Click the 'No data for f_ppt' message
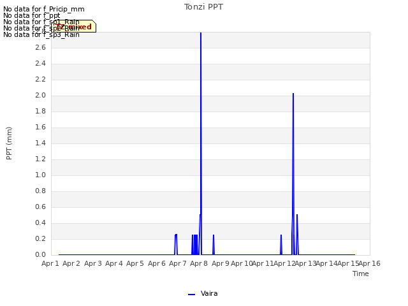This screenshot has height=306, width=408. [x=31, y=15]
